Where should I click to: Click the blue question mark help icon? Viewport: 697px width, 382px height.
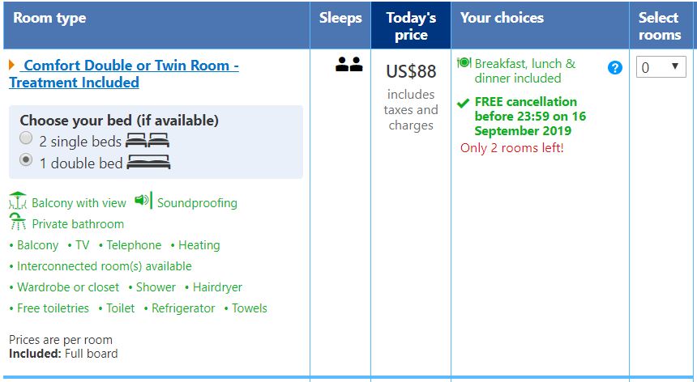pos(614,68)
